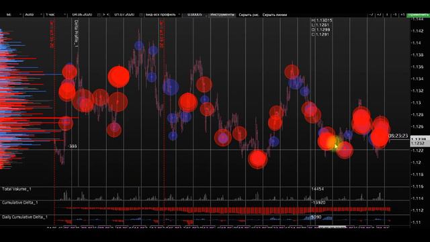Select the Cumulative Delta_1 indicator label

19,202
